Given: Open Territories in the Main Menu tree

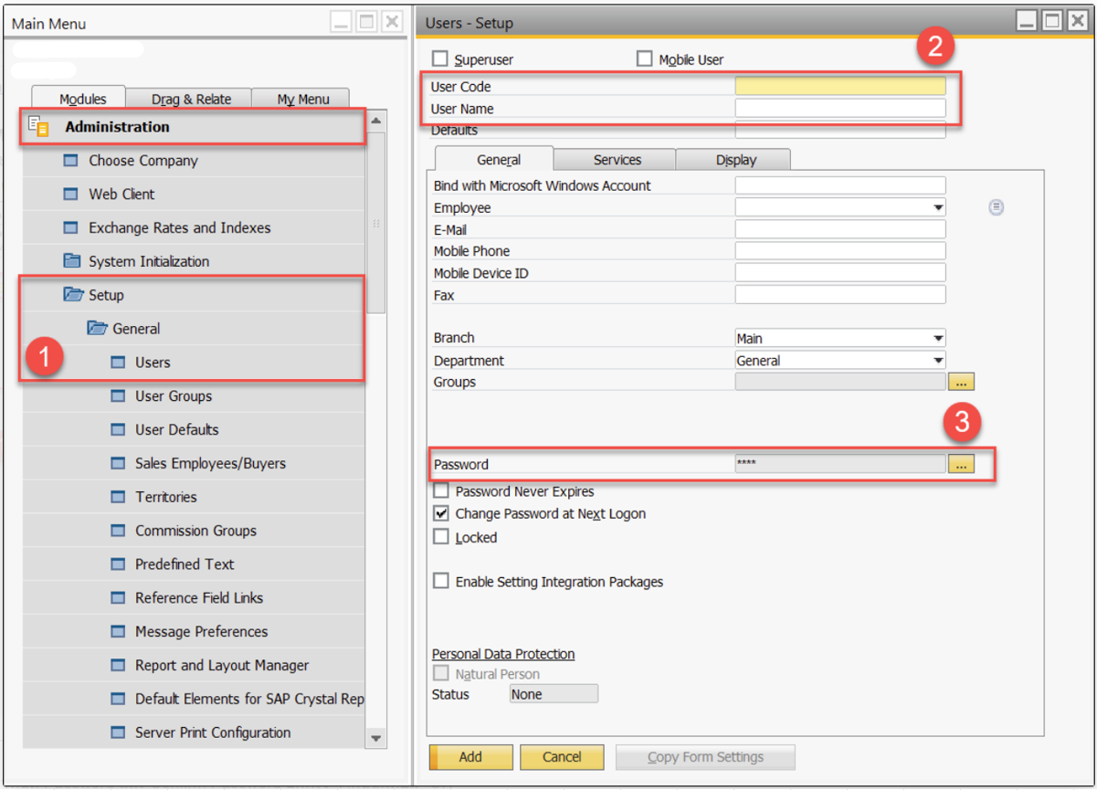Looking at the screenshot, I should pyautogui.click(x=166, y=498).
